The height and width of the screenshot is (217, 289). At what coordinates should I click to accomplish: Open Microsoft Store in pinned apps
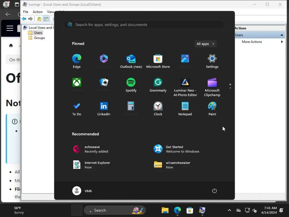158,61
